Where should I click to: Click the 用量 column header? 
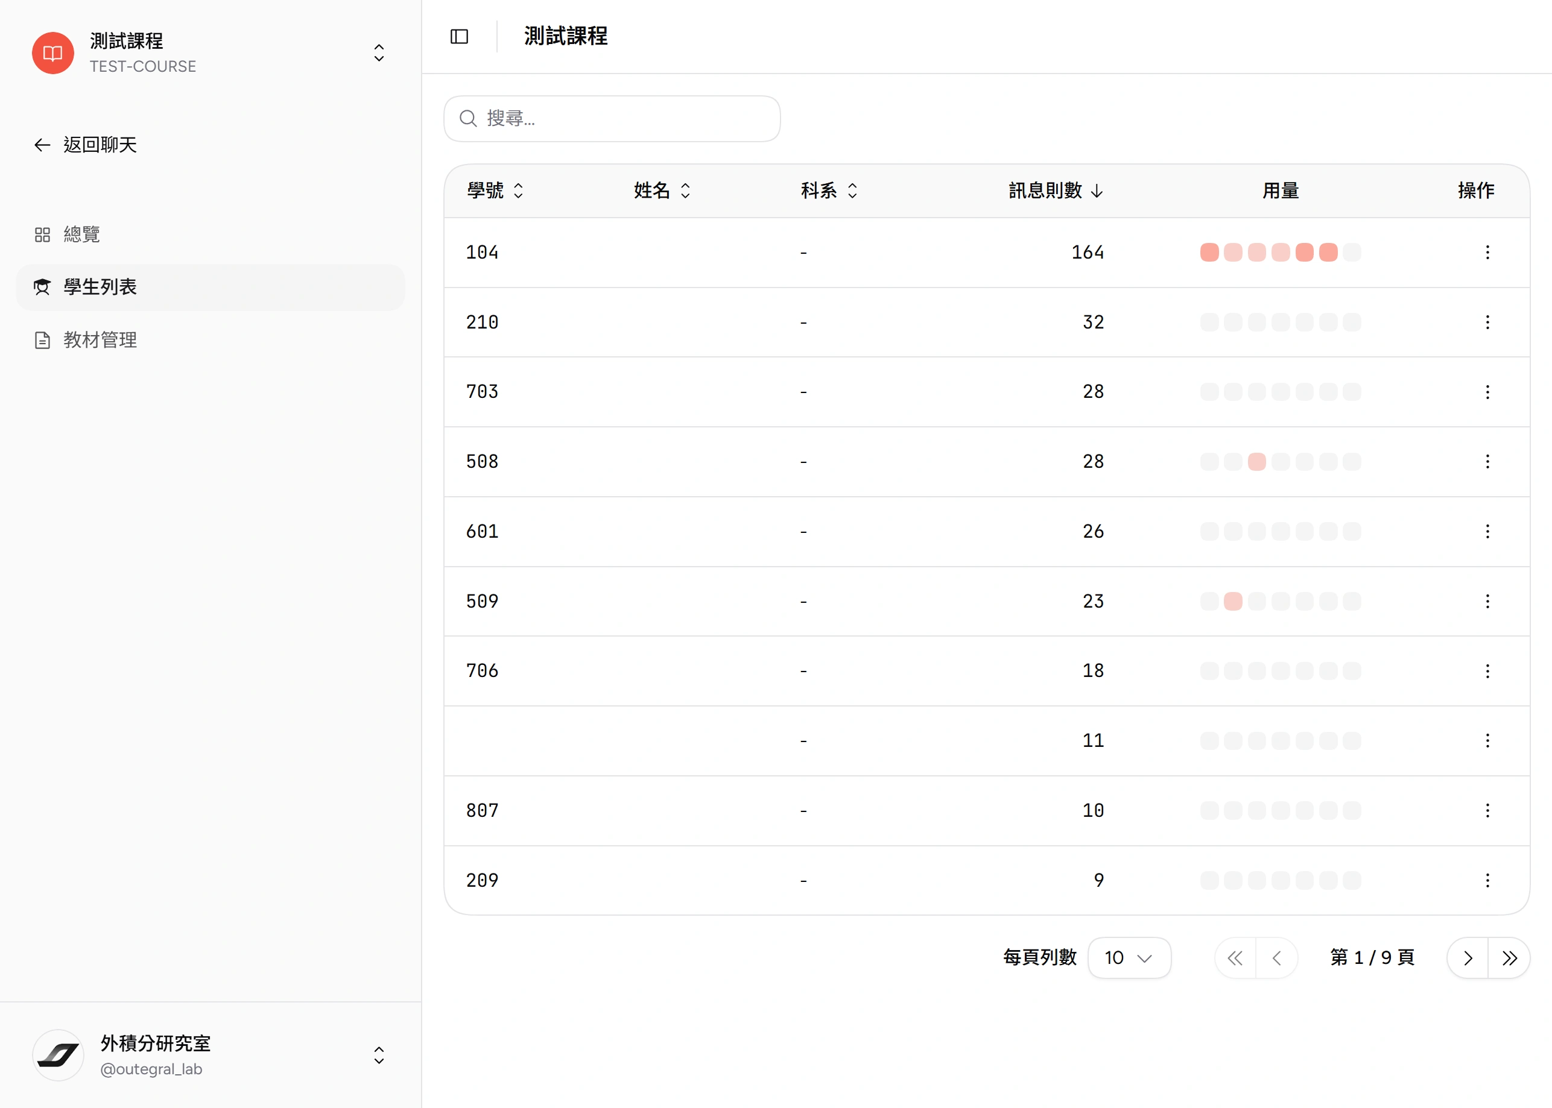[x=1281, y=190]
